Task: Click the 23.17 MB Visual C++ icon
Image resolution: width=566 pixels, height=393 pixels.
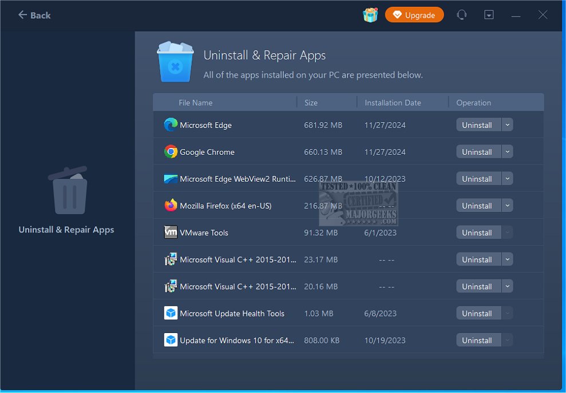Action: point(171,259)
